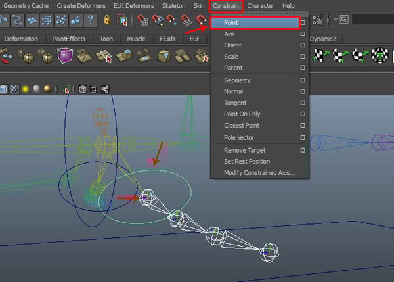The width and height of the screenshot is (394, 282).
Task: Select Orient from Constrain menu
Action: 232,45
